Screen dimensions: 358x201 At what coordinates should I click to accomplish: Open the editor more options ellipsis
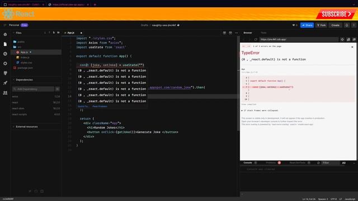[236, 33]
